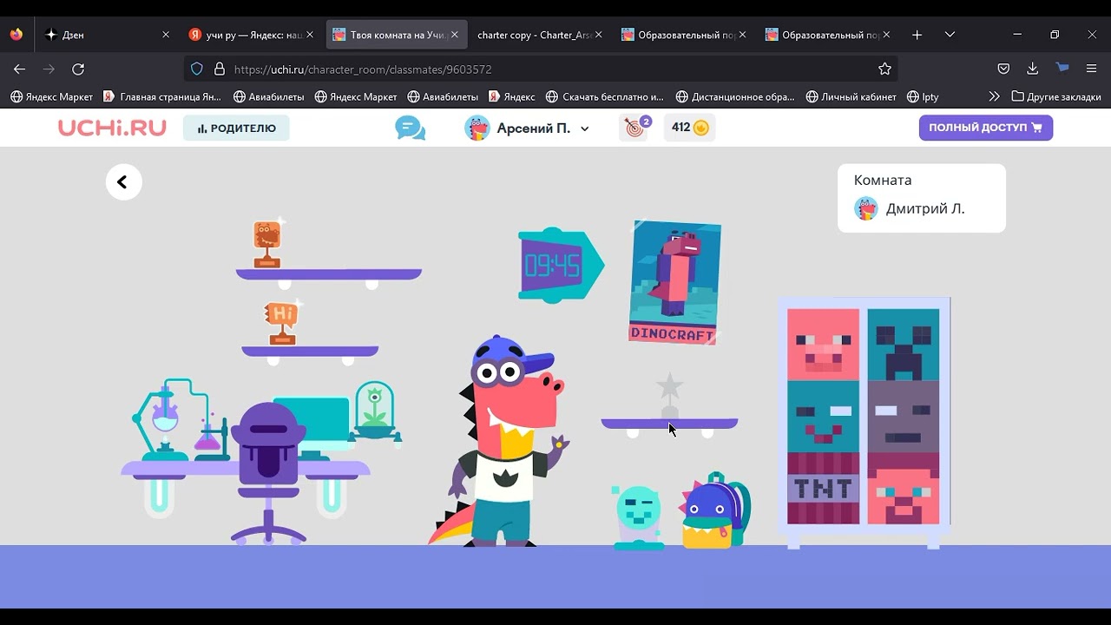The height and width of the screenshot is (625, 1111).
Task: Expand the list all tabs arrow
Action: (950, 35)
